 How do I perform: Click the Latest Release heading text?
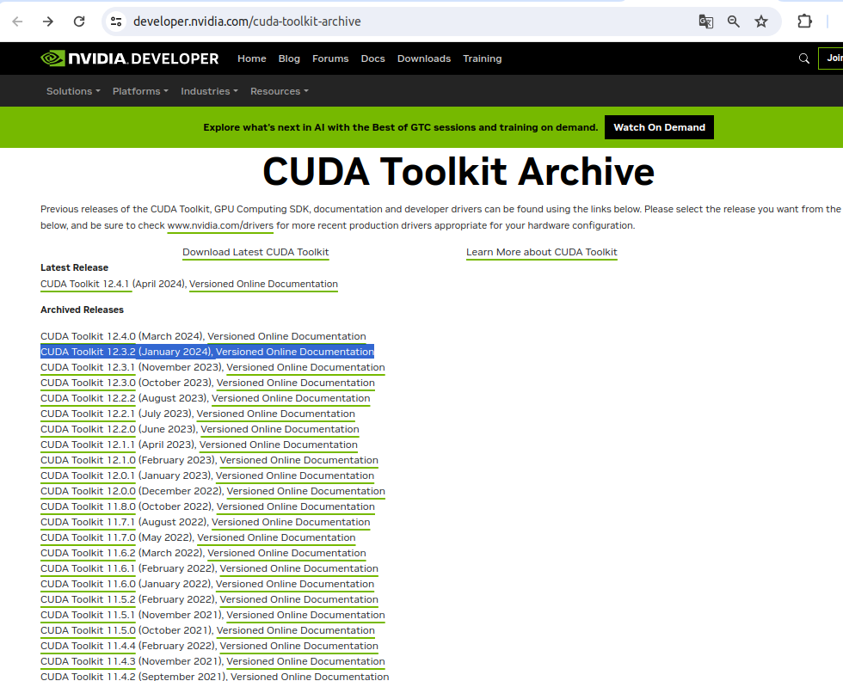74,267
